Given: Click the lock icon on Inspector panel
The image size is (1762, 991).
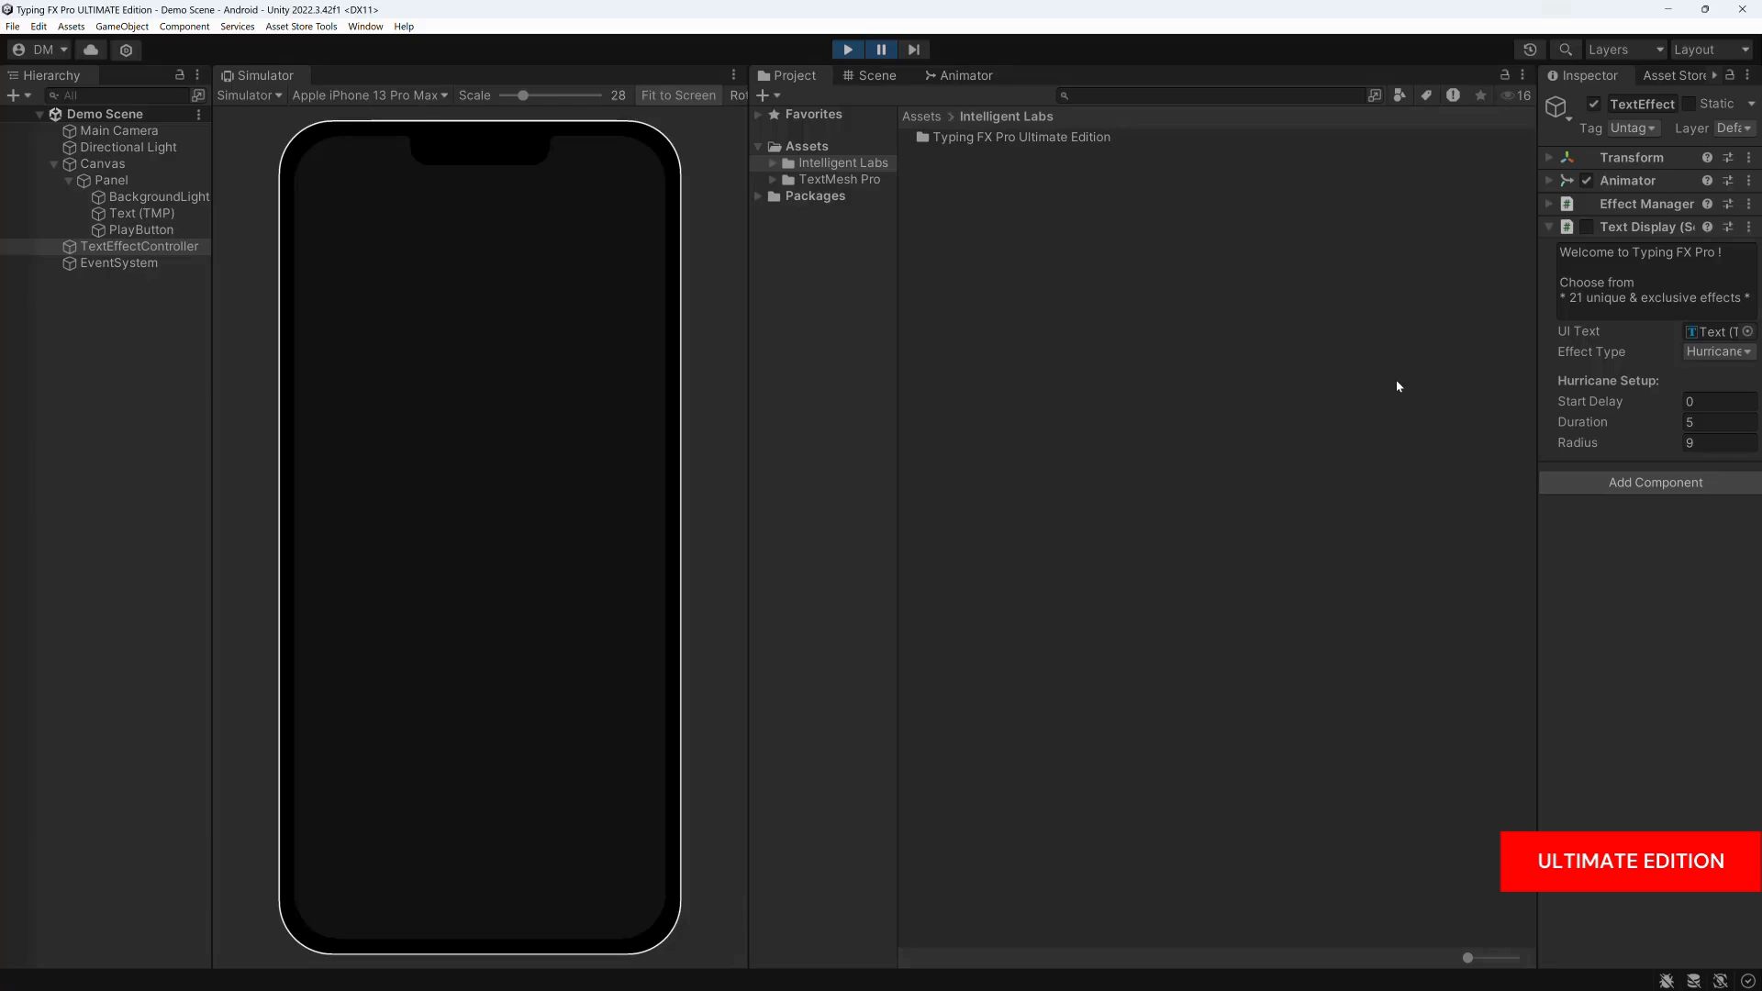Looking at the screenshot, I should (x=1734, y=75).
